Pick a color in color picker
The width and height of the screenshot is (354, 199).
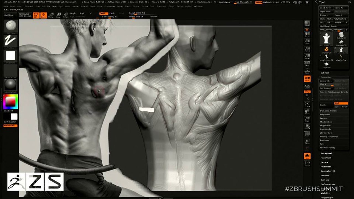coord(11,102)
